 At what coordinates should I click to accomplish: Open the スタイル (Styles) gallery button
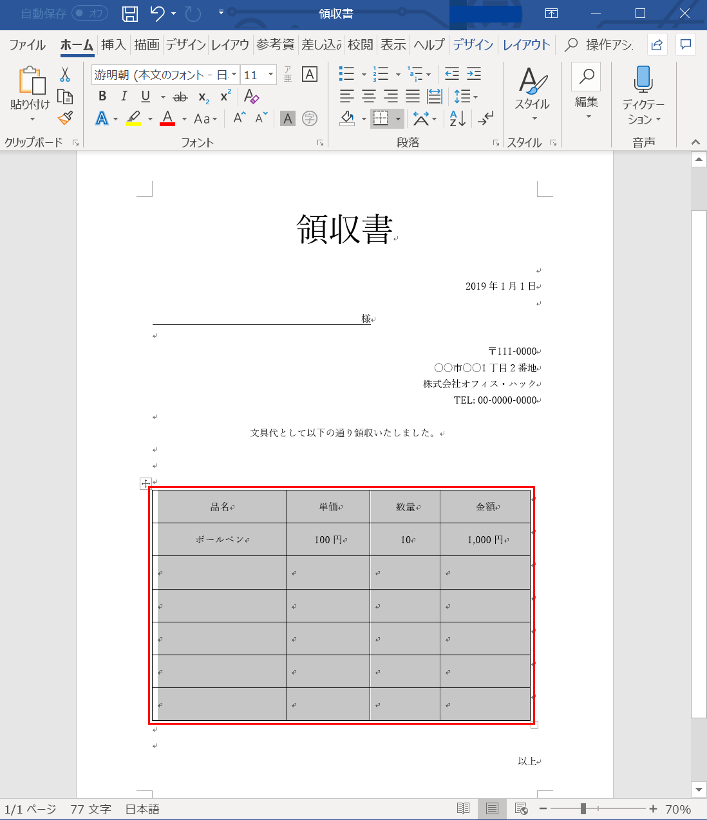point(533,95)
